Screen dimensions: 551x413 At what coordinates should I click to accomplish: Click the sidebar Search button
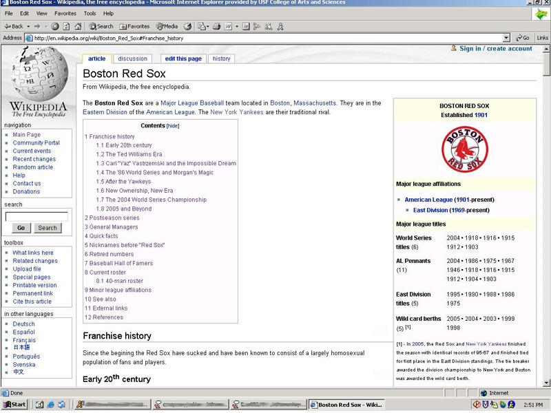[x=48, y=228]
